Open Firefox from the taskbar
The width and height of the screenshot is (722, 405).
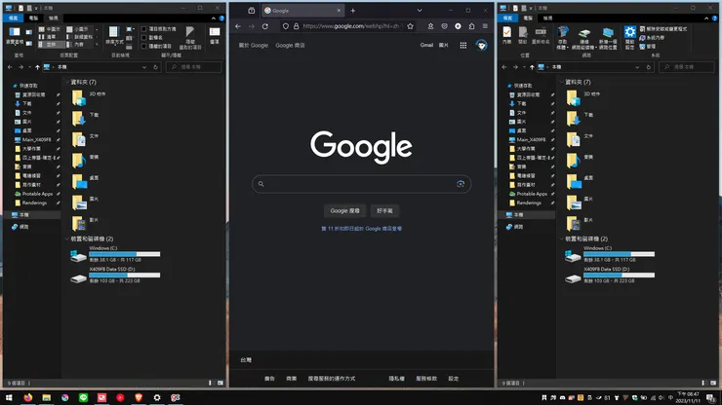tap(28, 397)
